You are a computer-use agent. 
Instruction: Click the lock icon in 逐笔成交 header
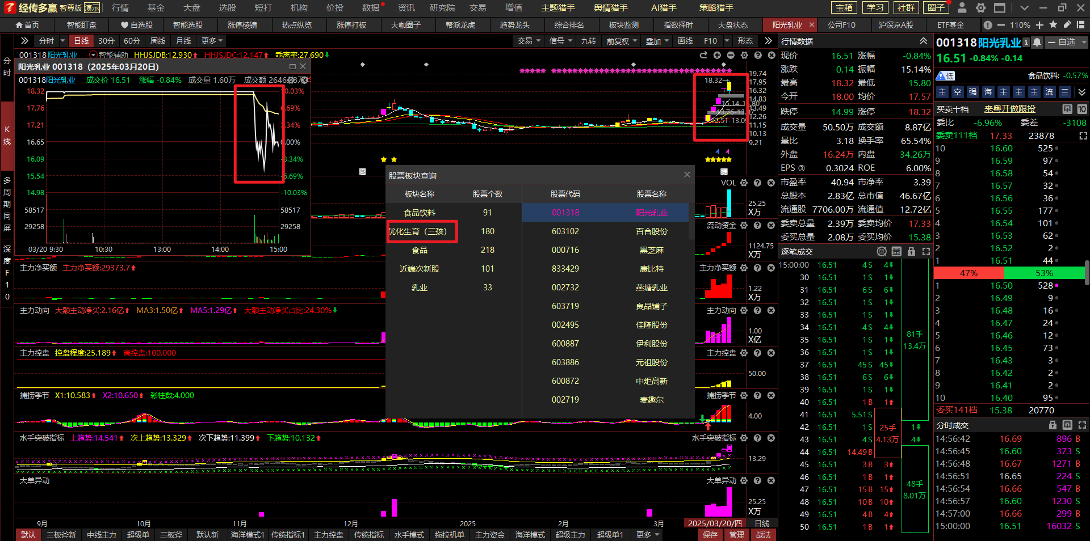(x=911, y=251)
